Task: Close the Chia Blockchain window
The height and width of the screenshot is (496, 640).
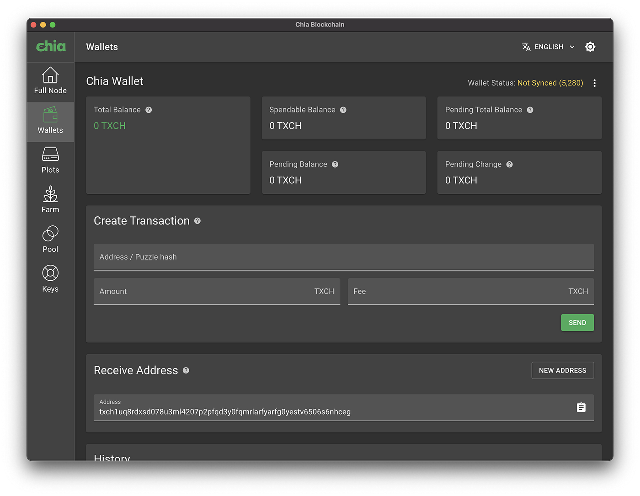Action: coord(33,25)
